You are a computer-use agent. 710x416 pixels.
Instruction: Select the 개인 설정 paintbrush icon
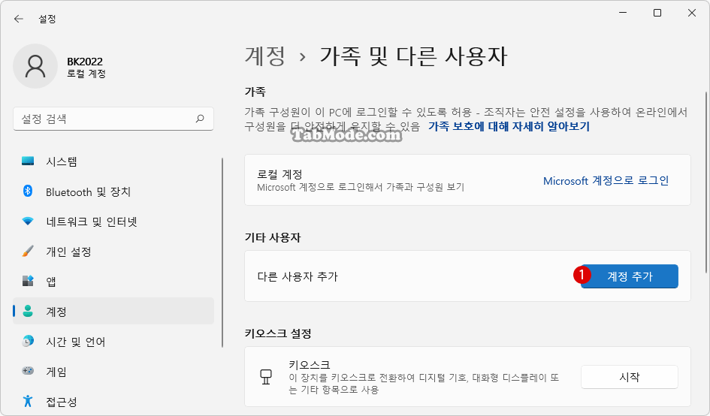click(28, 252)
